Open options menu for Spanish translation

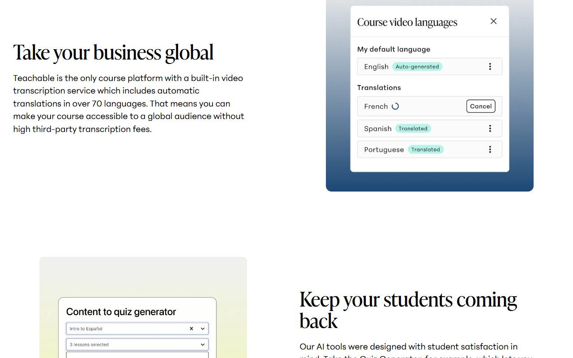(x=490, y=128)
